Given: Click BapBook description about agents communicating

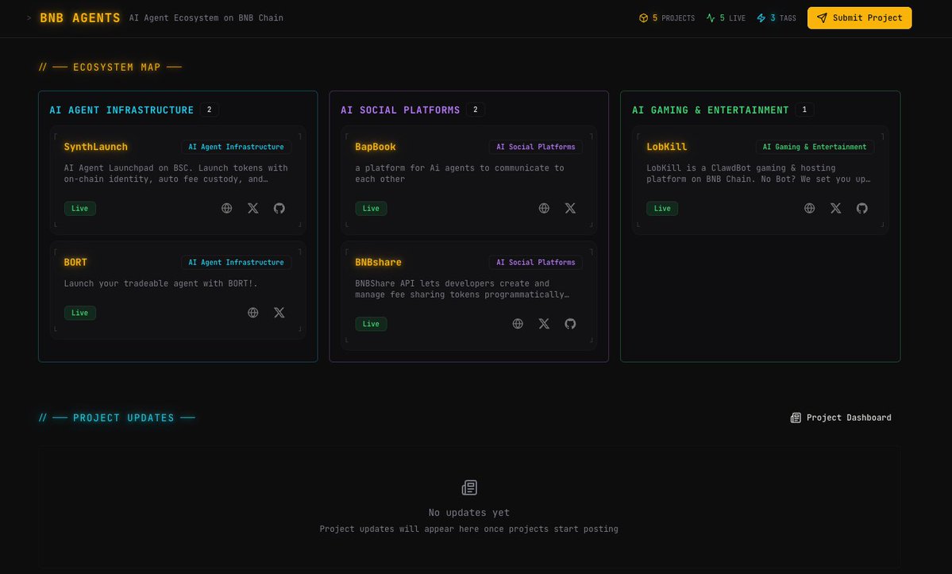Looking at the screenshot, I should [x=460, y=174].
